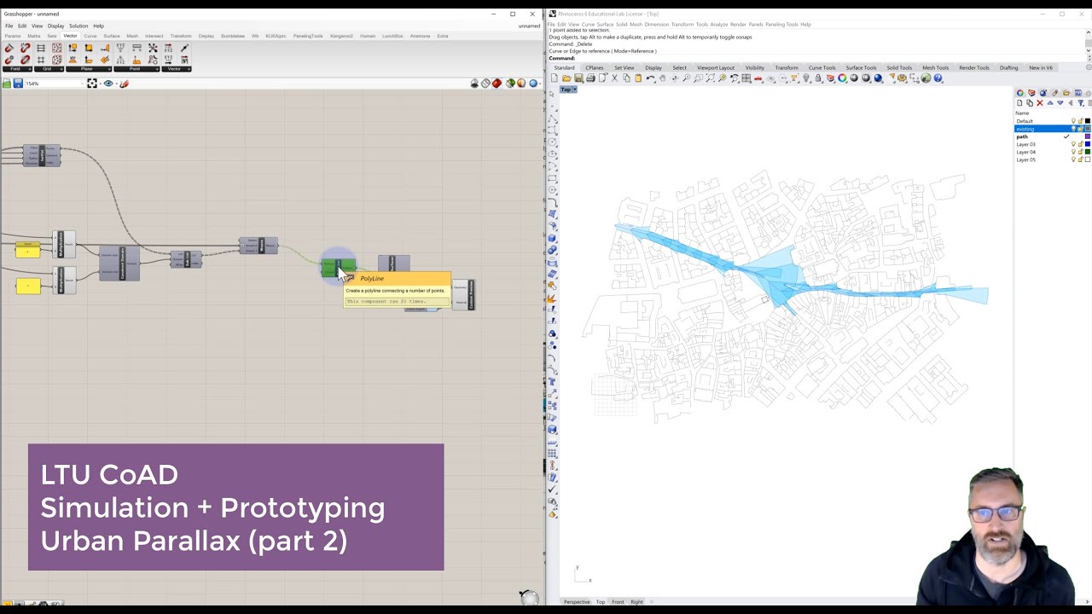Open Rhino Analyze menu
Image resolution: width=1092 pixels, height=614 pixels.
(719, 24)
